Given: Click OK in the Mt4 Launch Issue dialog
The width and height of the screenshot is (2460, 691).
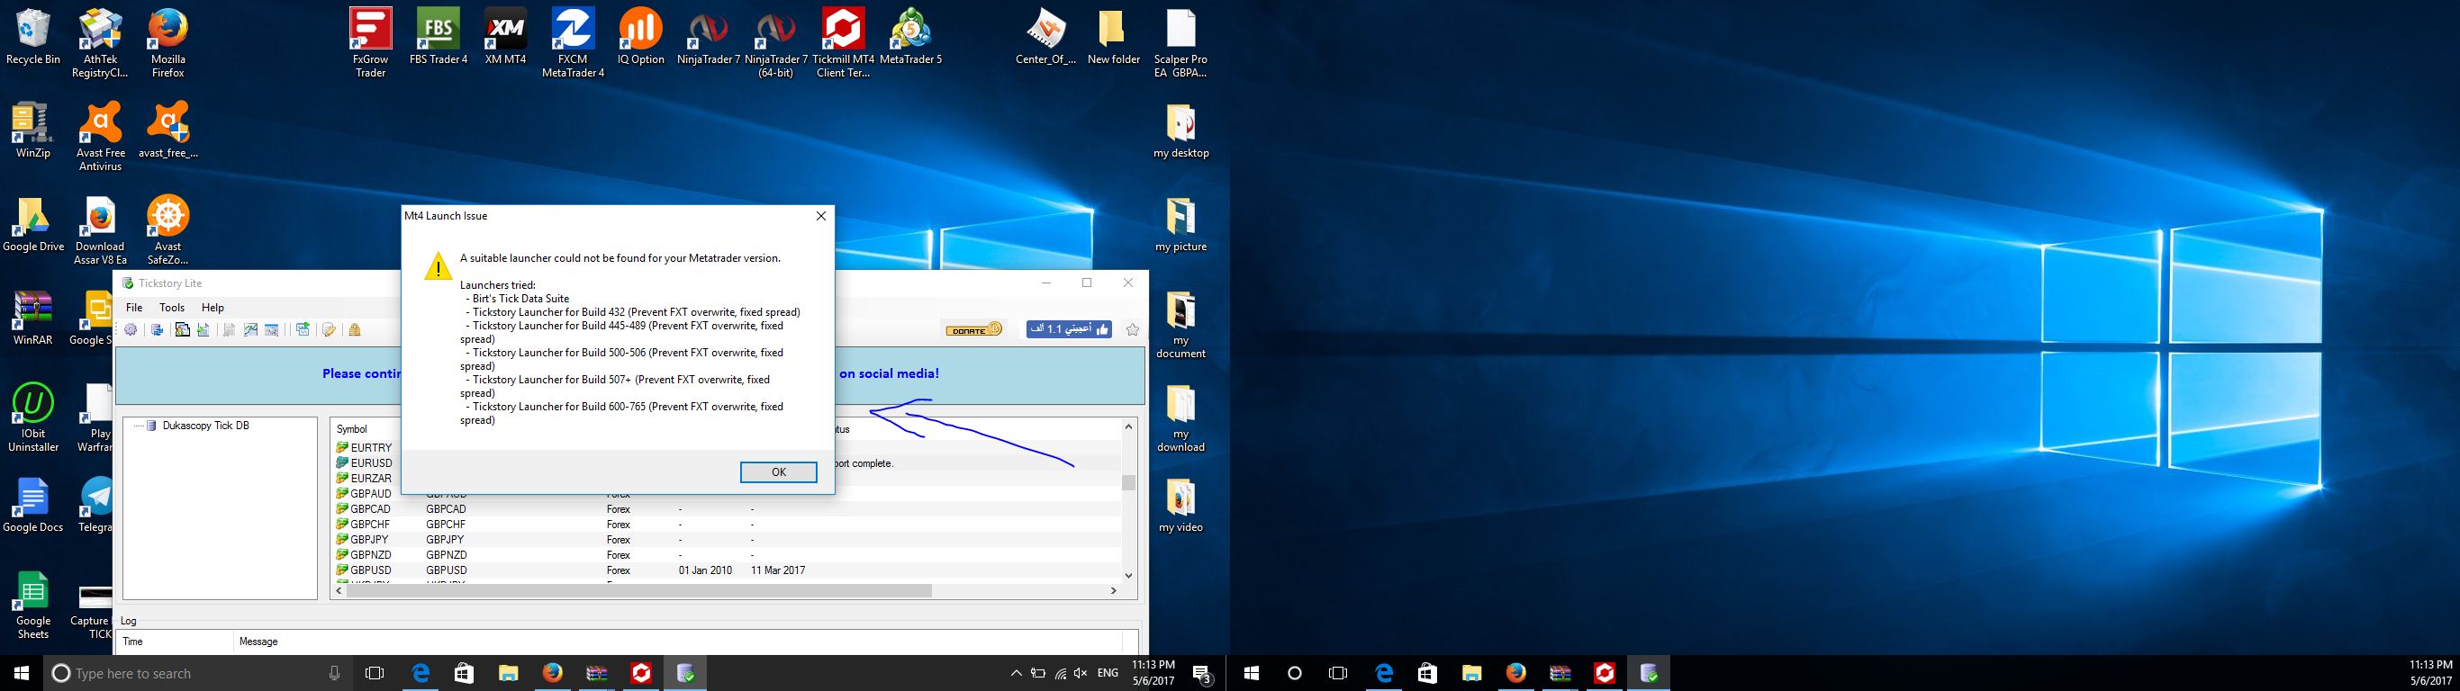Looking at the screenshot, I should [x=777, y=472].
